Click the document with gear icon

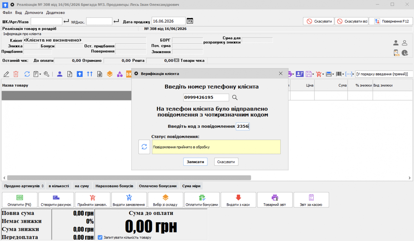(100, 74)
